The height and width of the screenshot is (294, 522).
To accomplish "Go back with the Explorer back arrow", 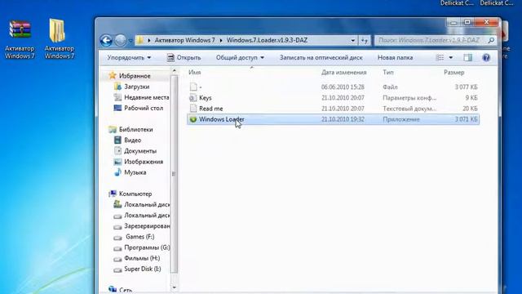I will pos(106,41).
